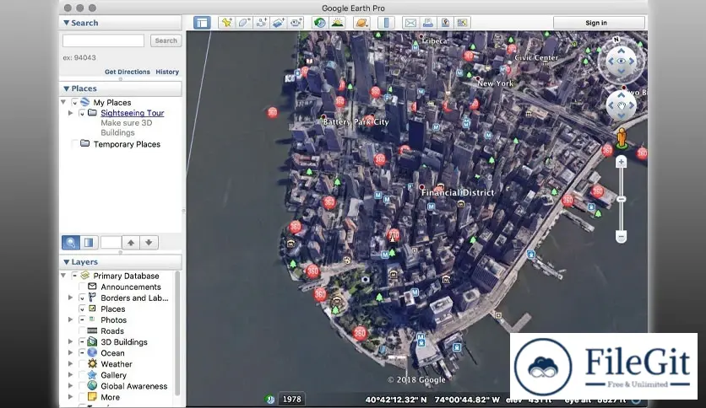Toggle the Temporary Places checkbox
The width and height of the screenshot is (706, 408).
tap(75, 144)
